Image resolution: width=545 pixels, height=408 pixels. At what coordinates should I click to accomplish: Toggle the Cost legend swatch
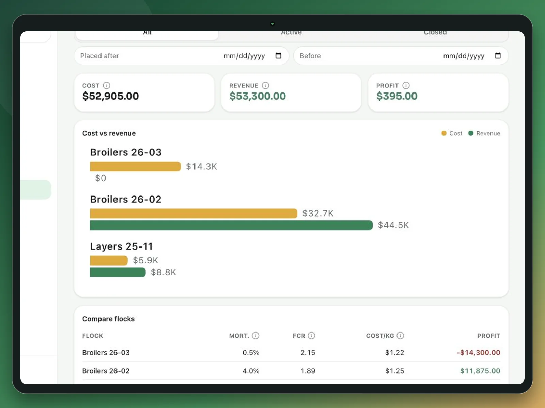tap(444, 133)
